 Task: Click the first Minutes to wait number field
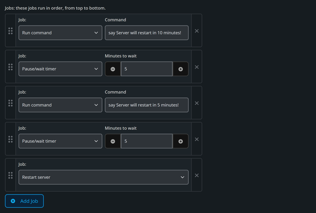pos(147,69)
